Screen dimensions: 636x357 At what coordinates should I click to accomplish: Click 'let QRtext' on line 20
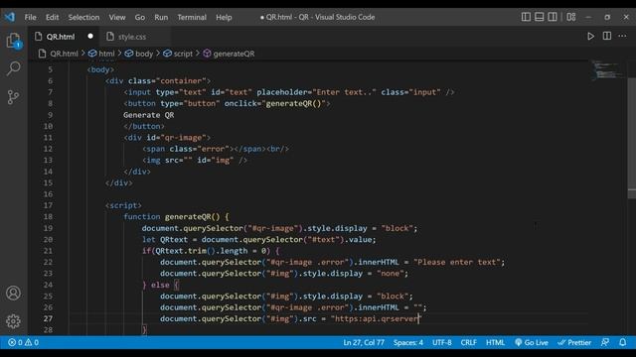[165, 239]
